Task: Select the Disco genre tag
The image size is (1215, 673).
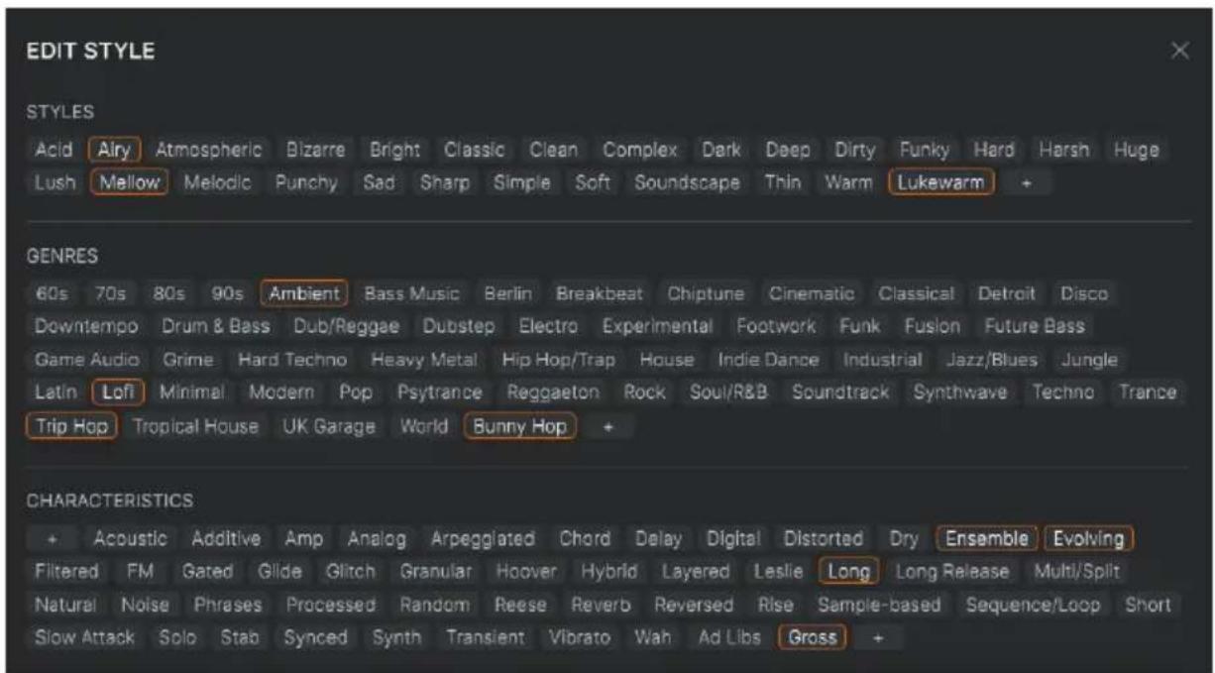Action: click(x=1084, y=293)
